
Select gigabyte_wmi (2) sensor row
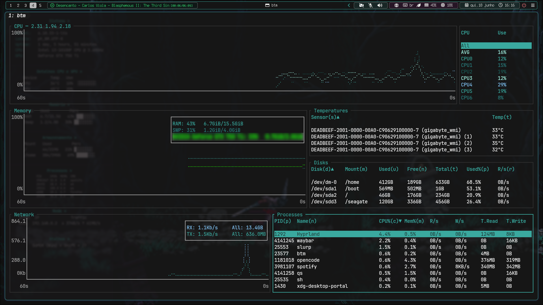click(421, 143)
